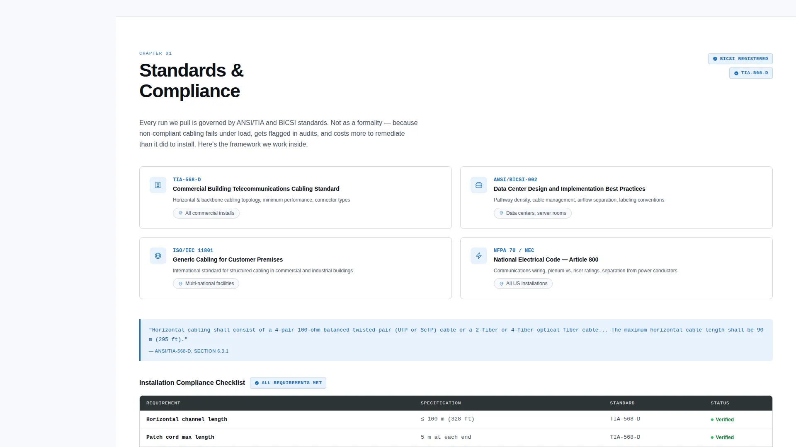Screen dimensions: 796x447
Task: Click the 5 m at each end specification cell
Action: click(x=446, y=437)
